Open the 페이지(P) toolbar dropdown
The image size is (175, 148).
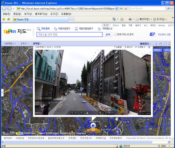tap(151, 19)
